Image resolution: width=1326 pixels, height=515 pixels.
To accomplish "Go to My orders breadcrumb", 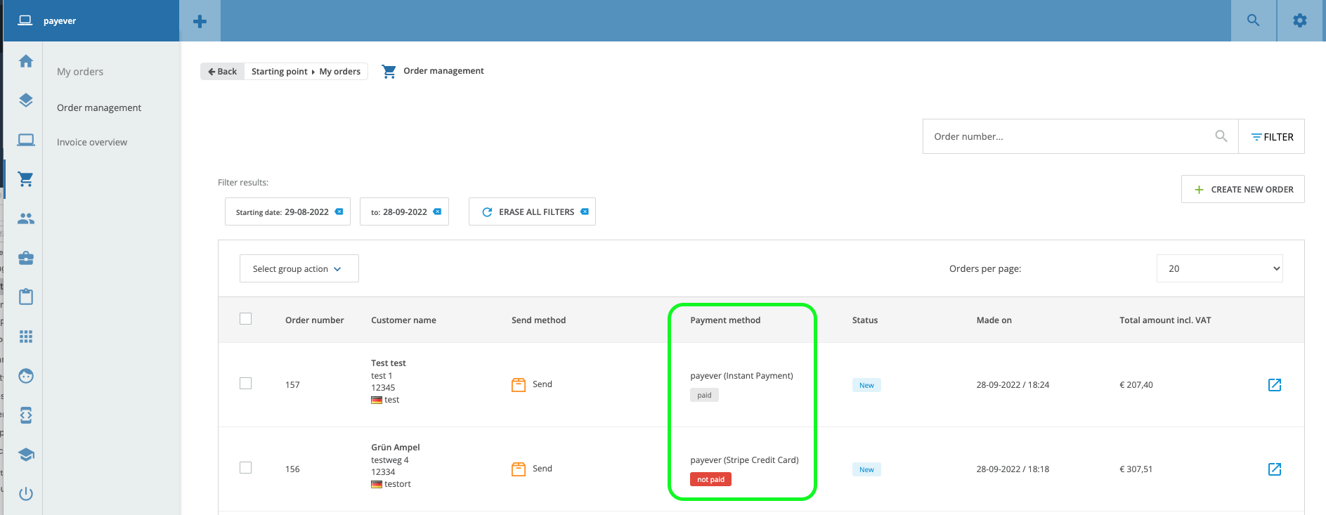I will 340,72.
